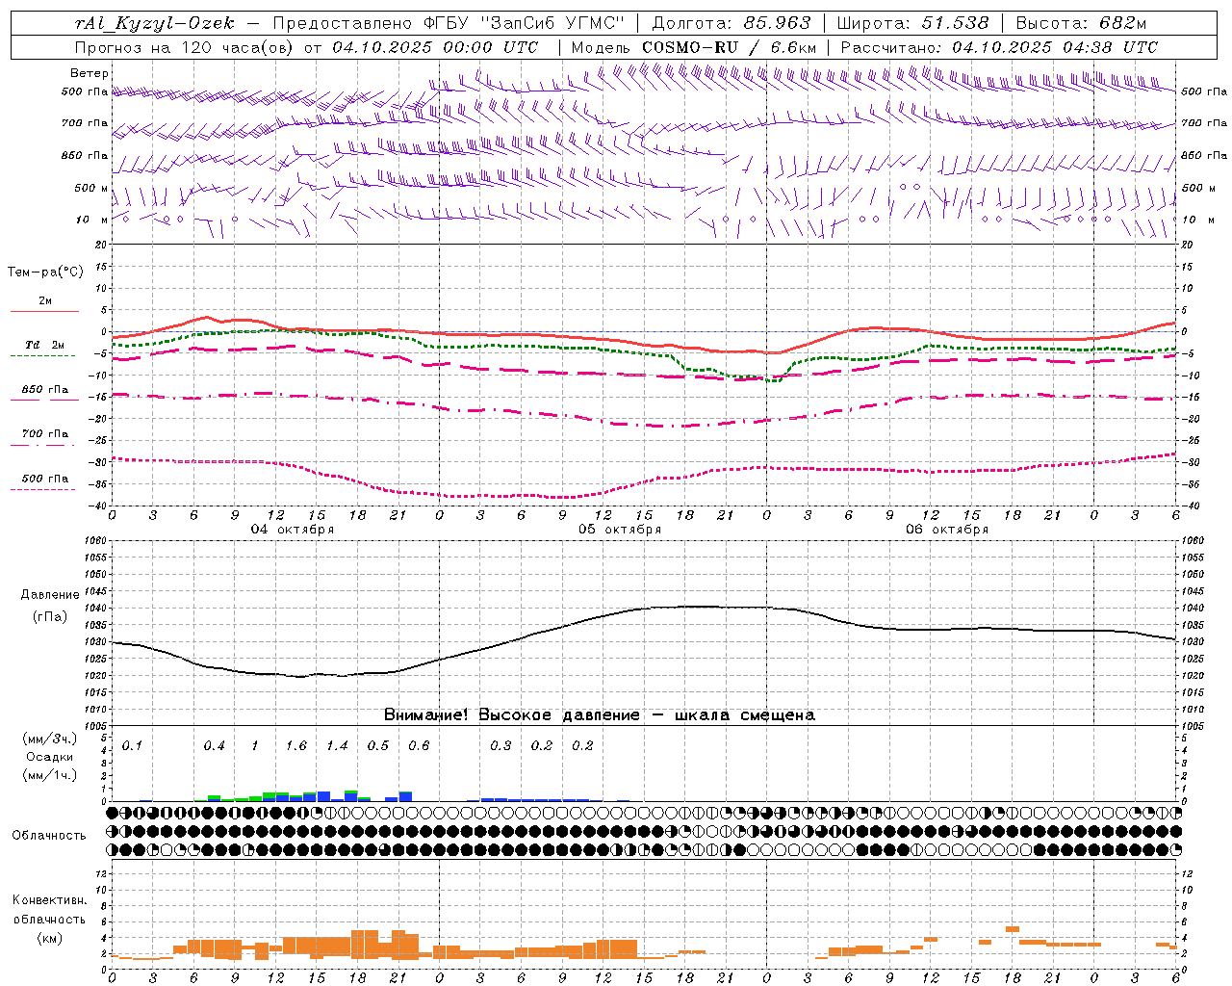The height and width of the screenshot is (986, 1232).
Task: Click the '0.4' precipitation amount value
Action: point(214,746)
